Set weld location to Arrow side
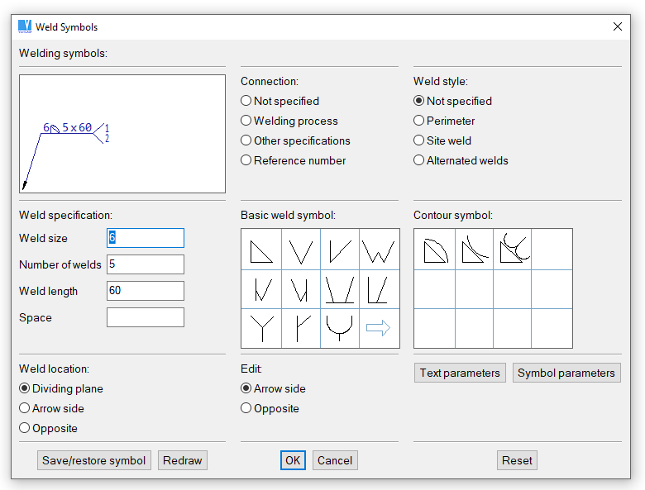This screenshot has height=490, width=645. click(25, 408)
